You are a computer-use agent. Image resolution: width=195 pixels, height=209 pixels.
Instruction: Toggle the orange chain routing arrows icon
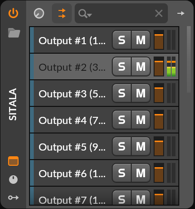tap(62, 13)
